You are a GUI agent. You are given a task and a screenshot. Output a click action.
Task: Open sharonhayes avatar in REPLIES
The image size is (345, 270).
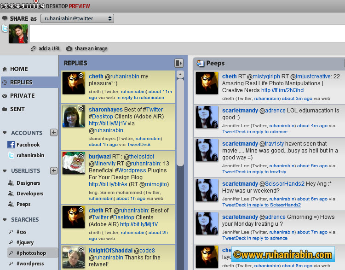[74, 117]
